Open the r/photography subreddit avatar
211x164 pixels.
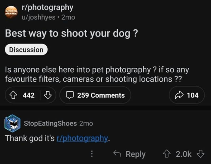11,12
